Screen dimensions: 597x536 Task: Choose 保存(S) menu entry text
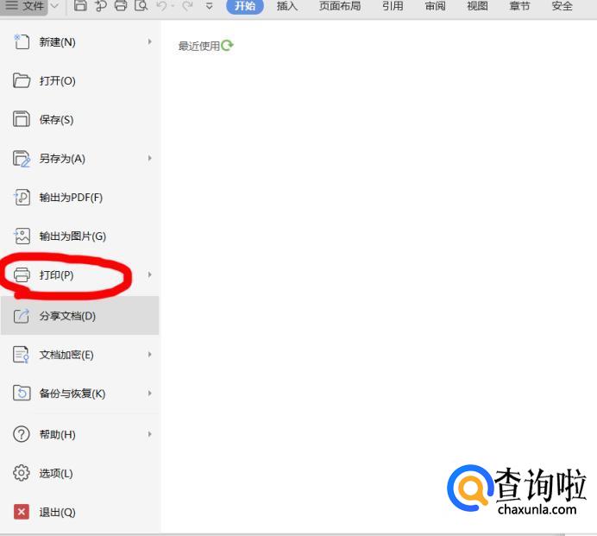click(x=56, y=120)
